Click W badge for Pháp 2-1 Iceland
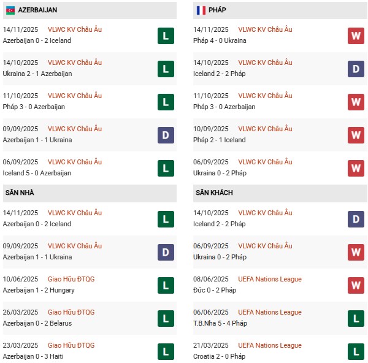 tap(356, 135)
